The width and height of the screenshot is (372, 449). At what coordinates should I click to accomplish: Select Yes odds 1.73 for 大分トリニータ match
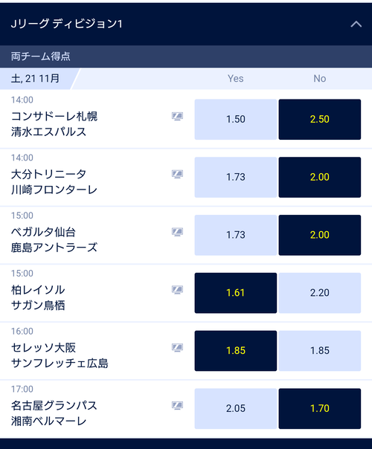(236, 177)
